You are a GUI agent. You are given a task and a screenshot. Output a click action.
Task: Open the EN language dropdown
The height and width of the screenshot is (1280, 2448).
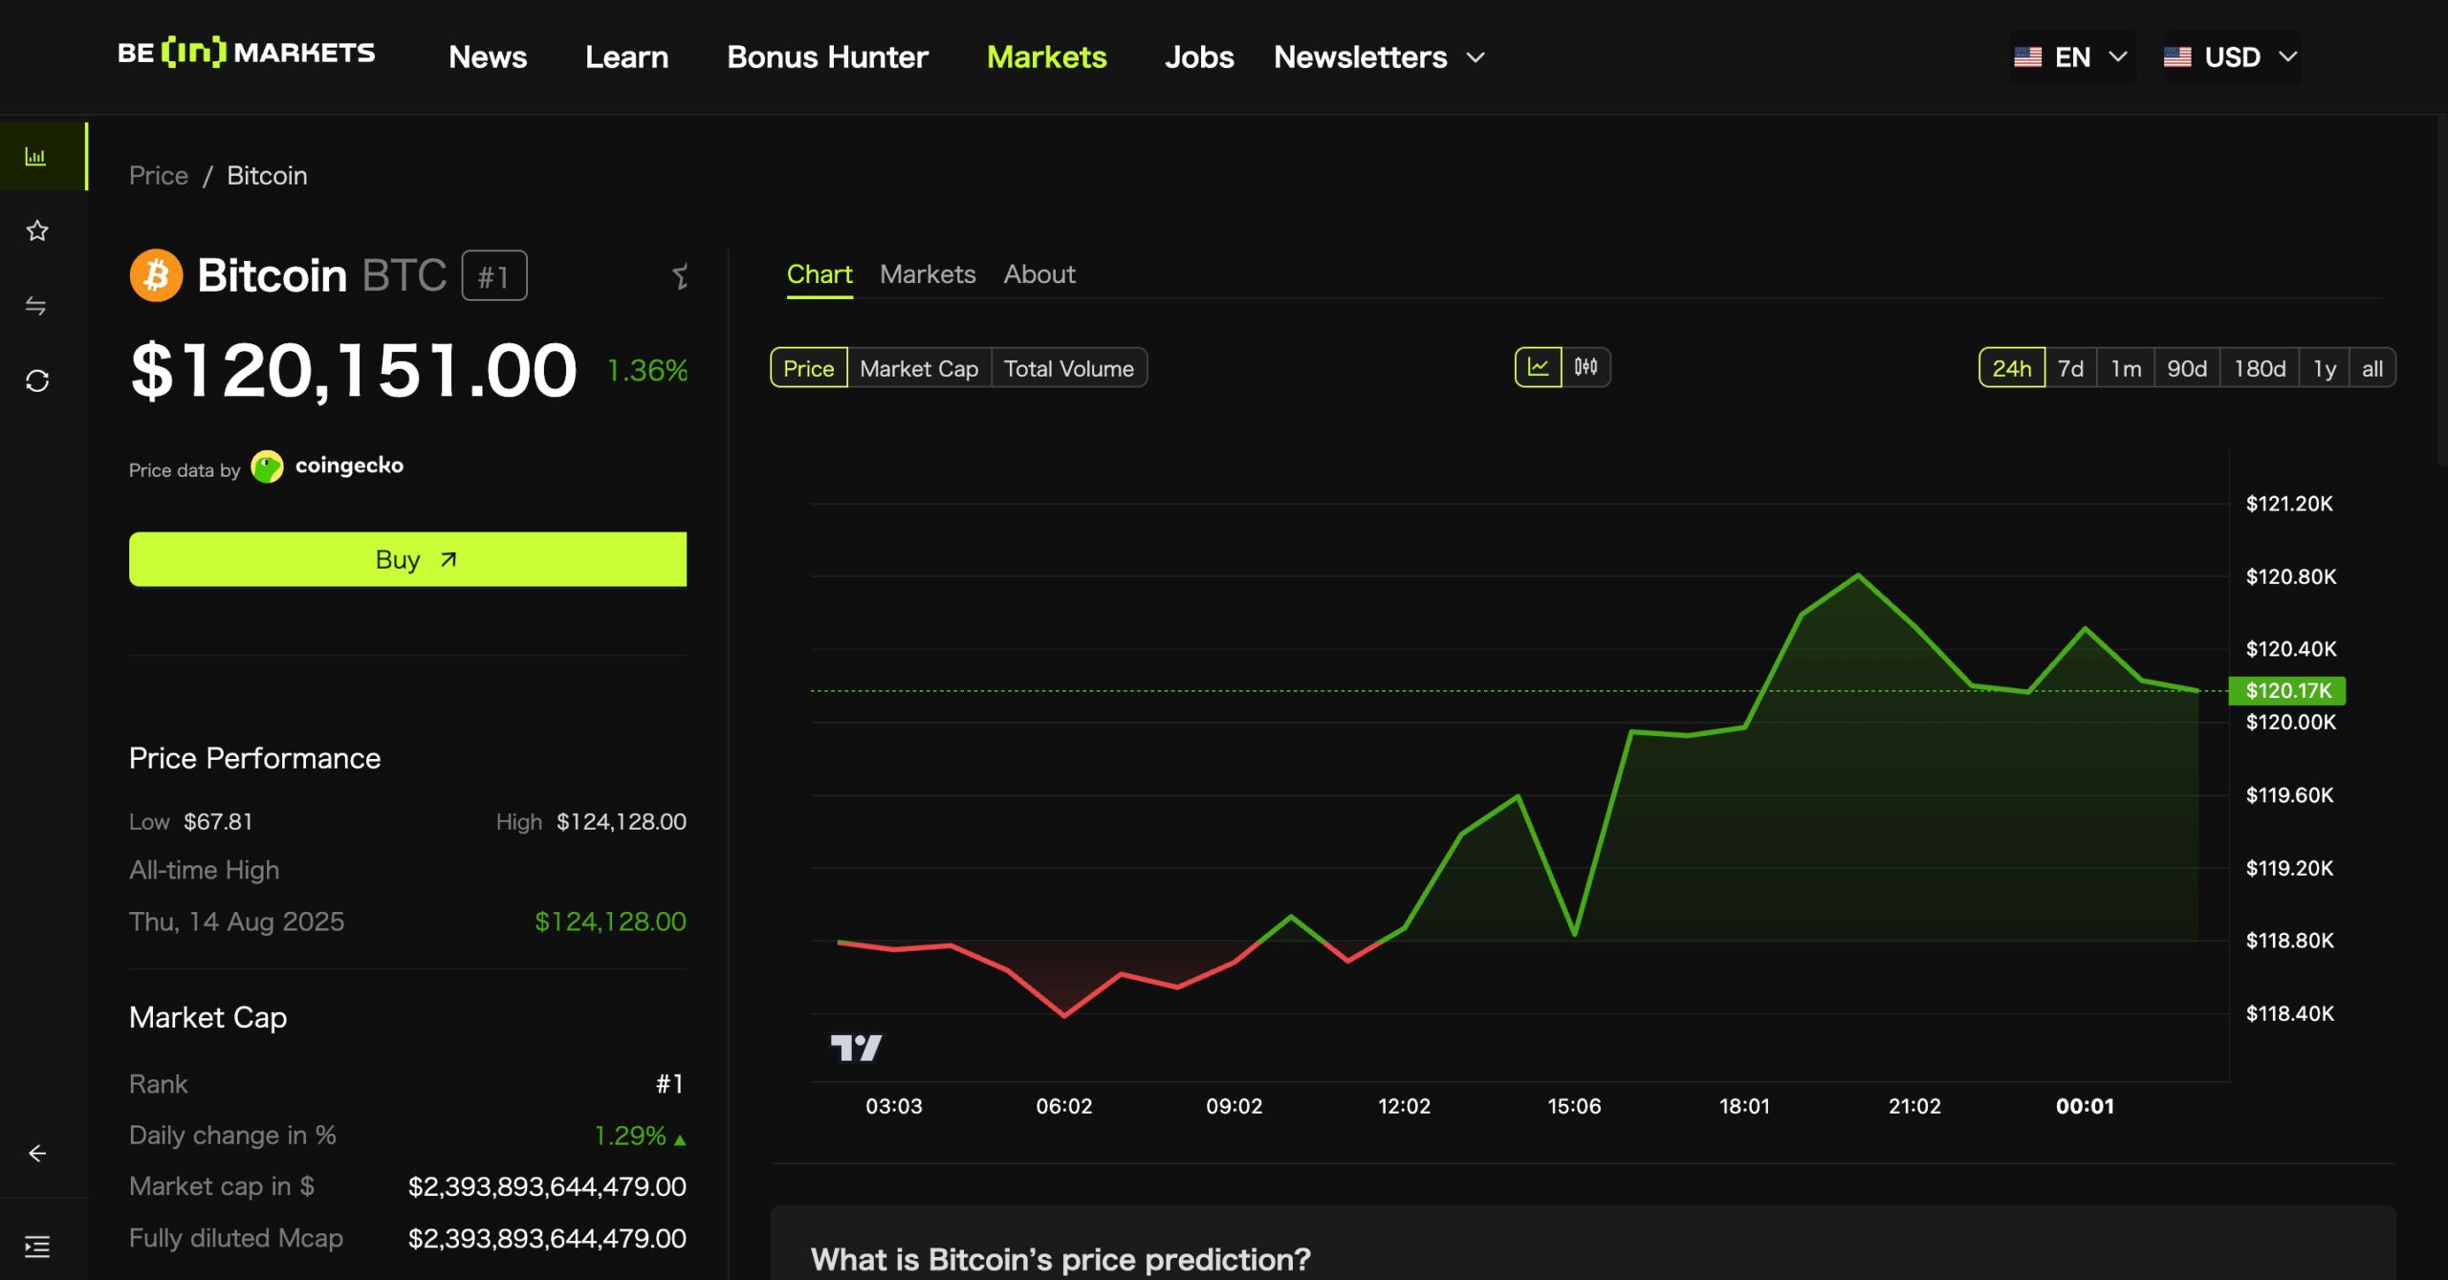(x=2071, y=57)
